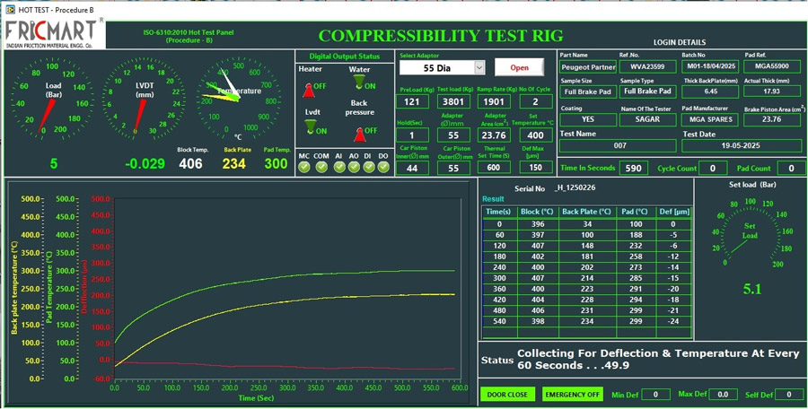This screenshot has width=808, height=409.
Task: Click the DI status check indicator
Action: coord(368,167)
